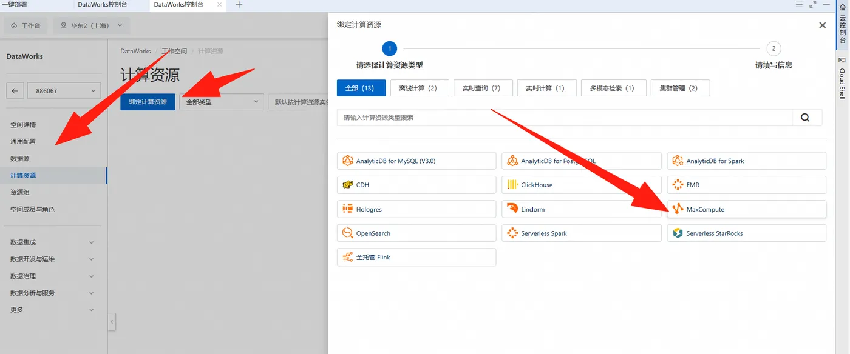Open a new tab with the plus icon
Viewport: 850px width, 354px height.
[x=239, y=5]
